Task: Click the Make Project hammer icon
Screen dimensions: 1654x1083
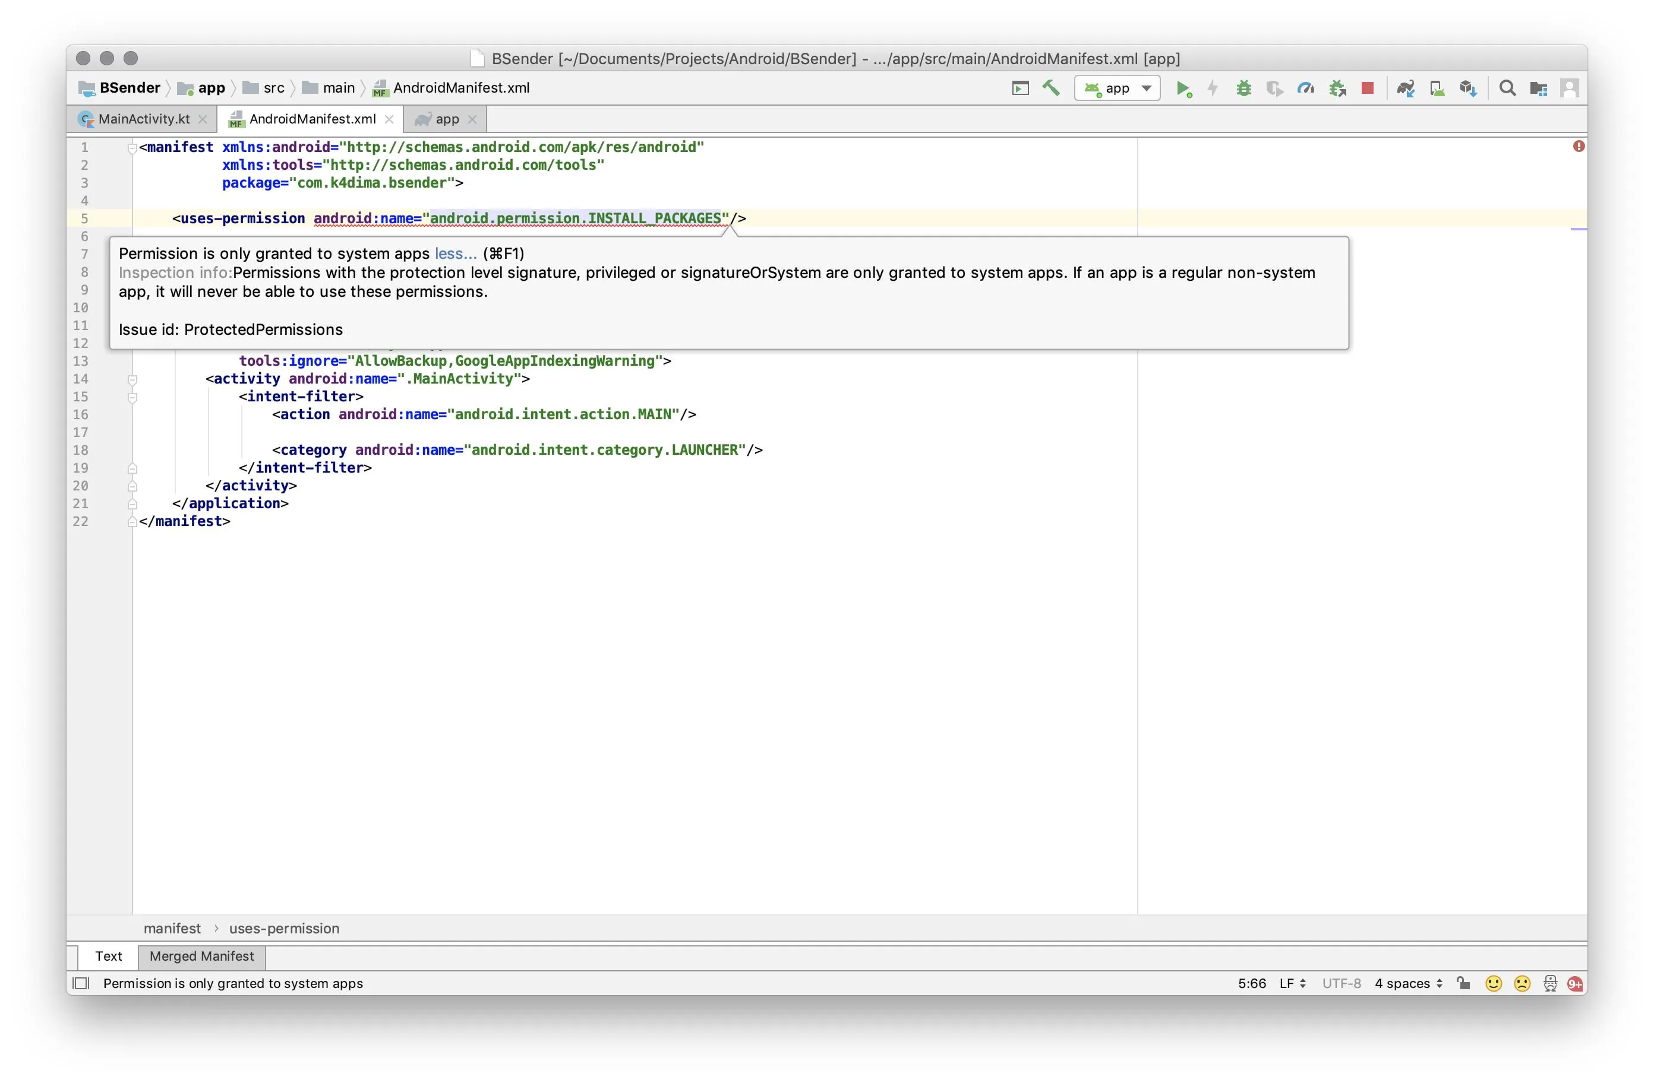Action: [1051, 88]
